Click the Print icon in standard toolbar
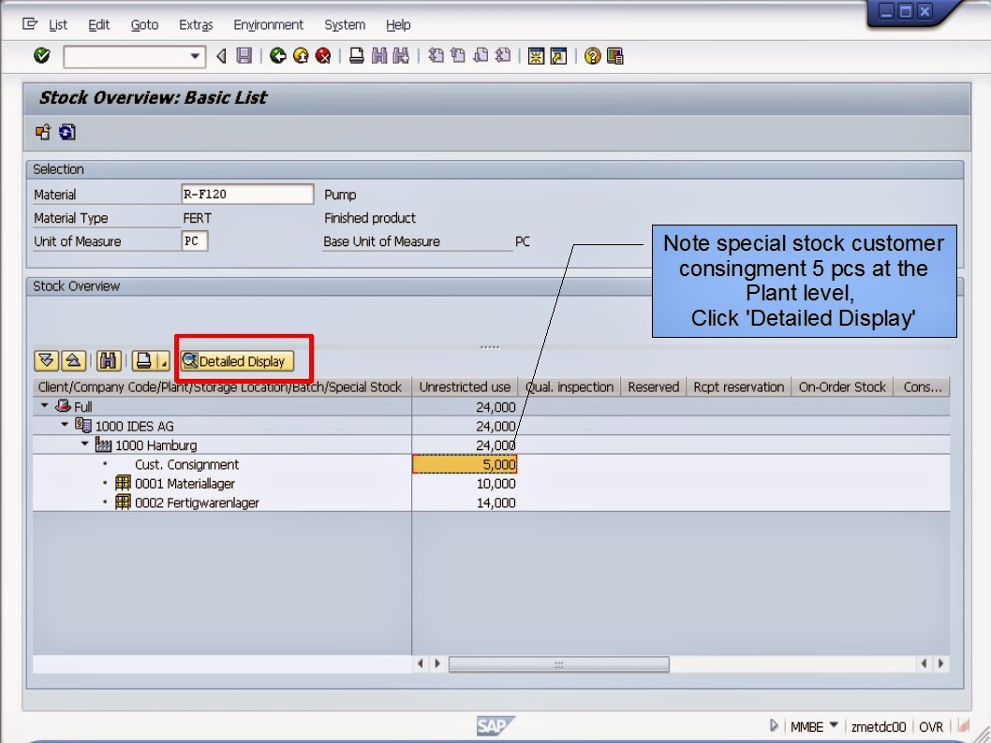This screenshot has height=743, width=991. coord(357,55)
